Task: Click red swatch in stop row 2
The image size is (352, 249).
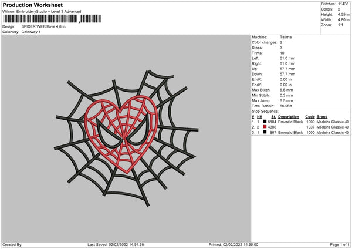Action: click(265, 127)
